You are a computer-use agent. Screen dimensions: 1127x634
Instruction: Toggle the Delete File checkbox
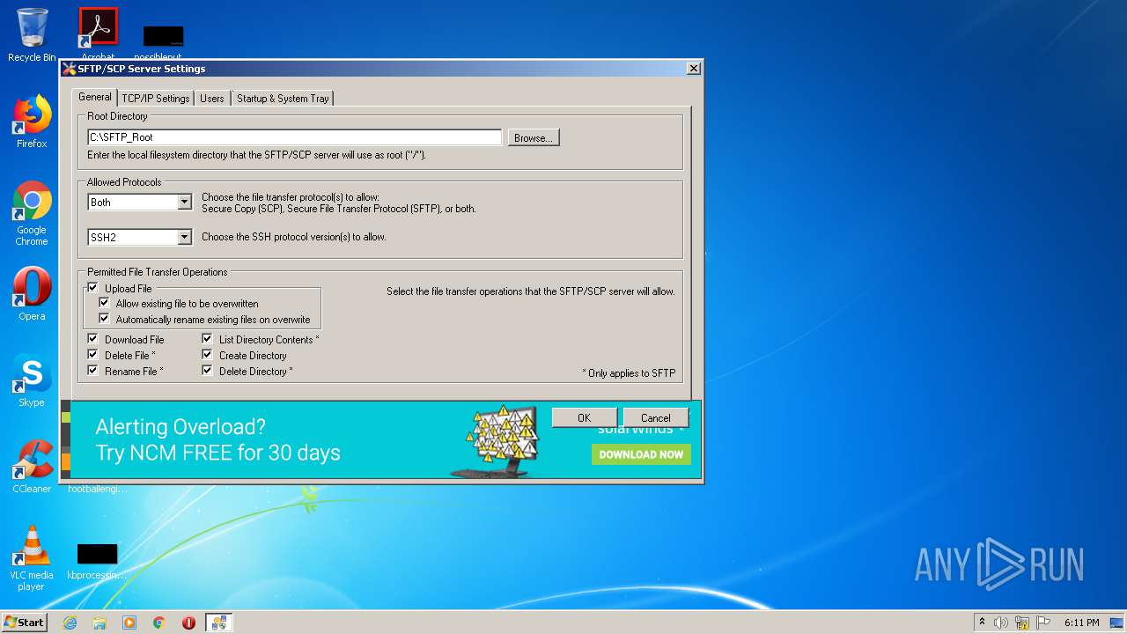click(x=92, y=355)
